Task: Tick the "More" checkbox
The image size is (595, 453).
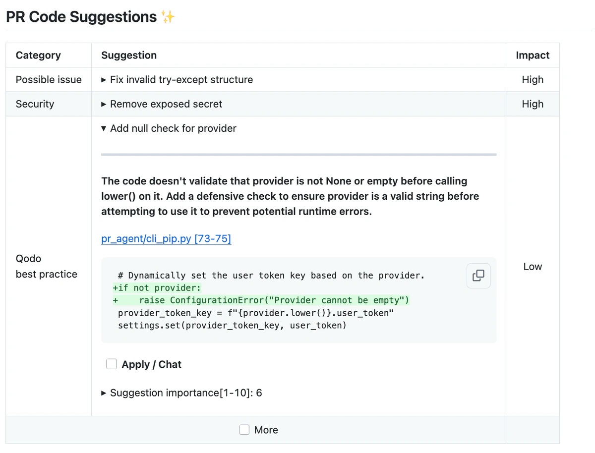Action: [244, 430]
